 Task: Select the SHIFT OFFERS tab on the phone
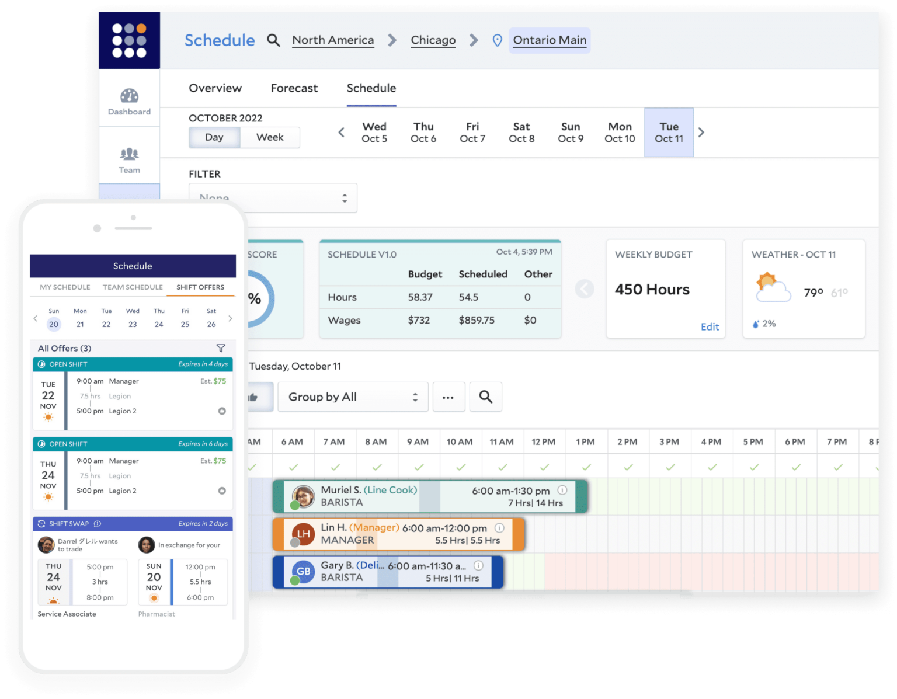[200, 287]
